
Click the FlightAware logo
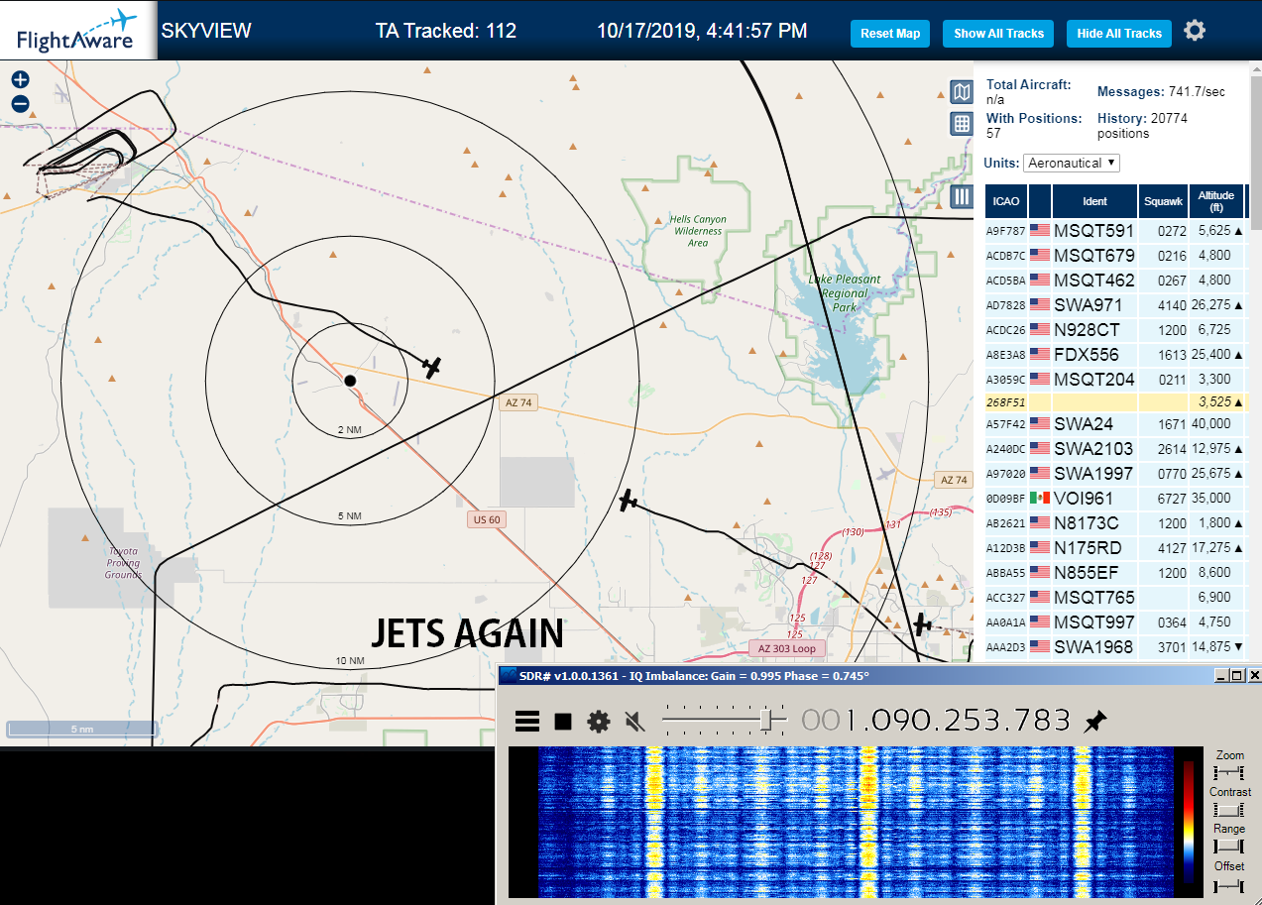(x=76, y=31)
